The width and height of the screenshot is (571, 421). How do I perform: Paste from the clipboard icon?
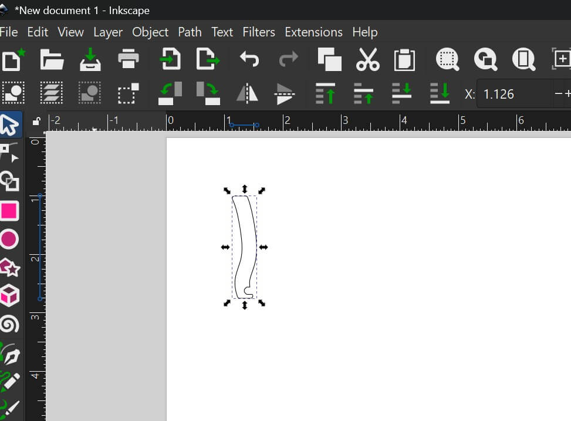[x=404, y=59]
